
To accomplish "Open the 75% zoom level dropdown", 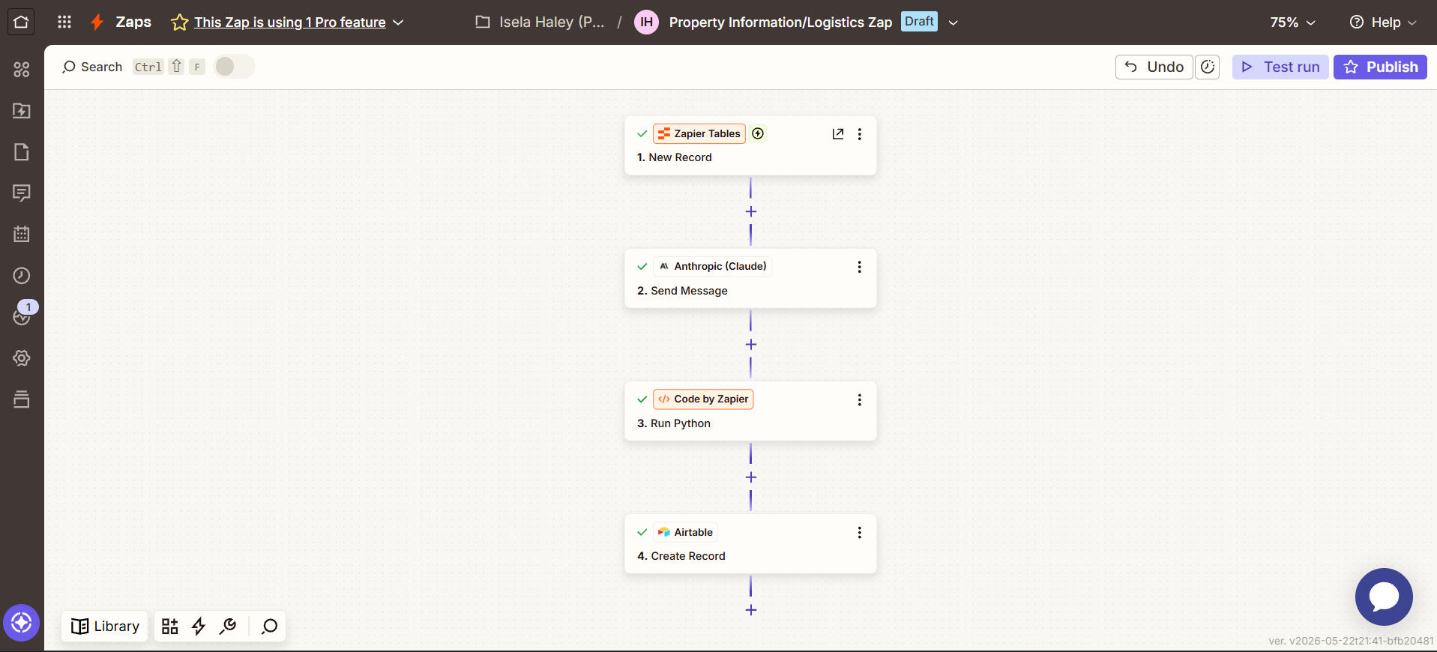I will [1293, 22].
